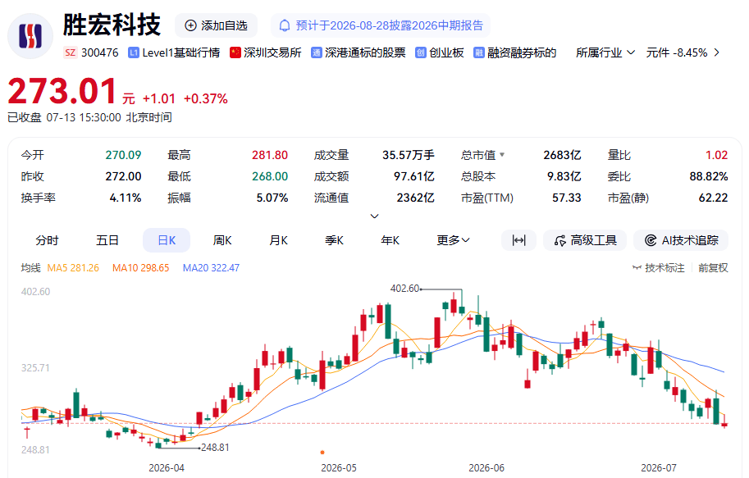
Task: Click the China flag icon next to 深圳交易所
Action: click(x=235, y=52)
